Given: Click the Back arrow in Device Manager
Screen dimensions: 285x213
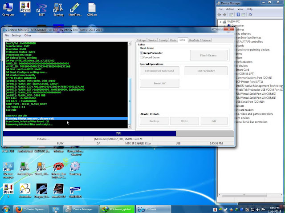Looking at the screenshot, I should pyautogui.click(x=220, y=15).
